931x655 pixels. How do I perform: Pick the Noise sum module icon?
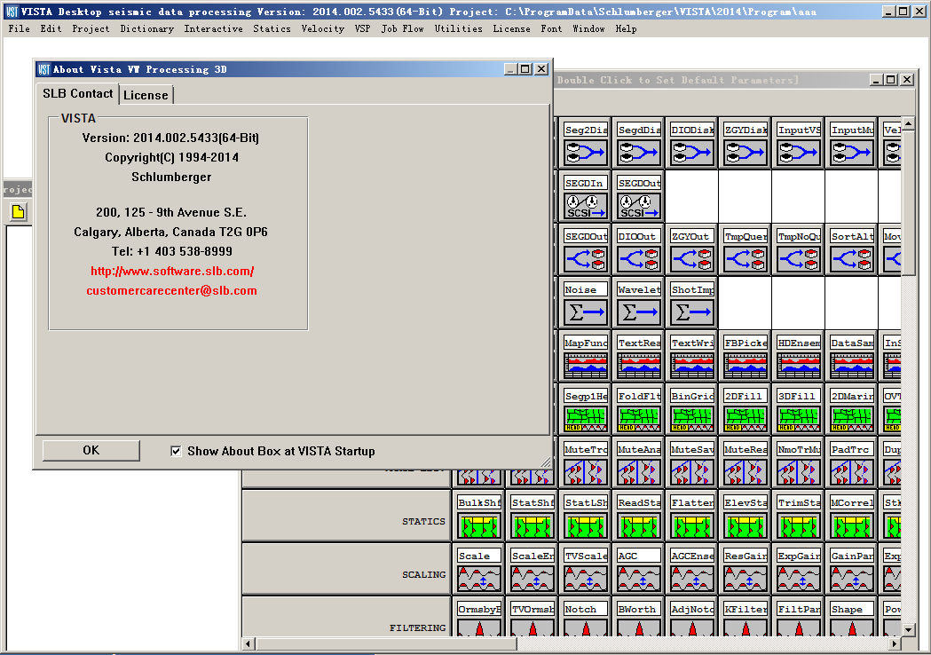click(x=586, y=312)
